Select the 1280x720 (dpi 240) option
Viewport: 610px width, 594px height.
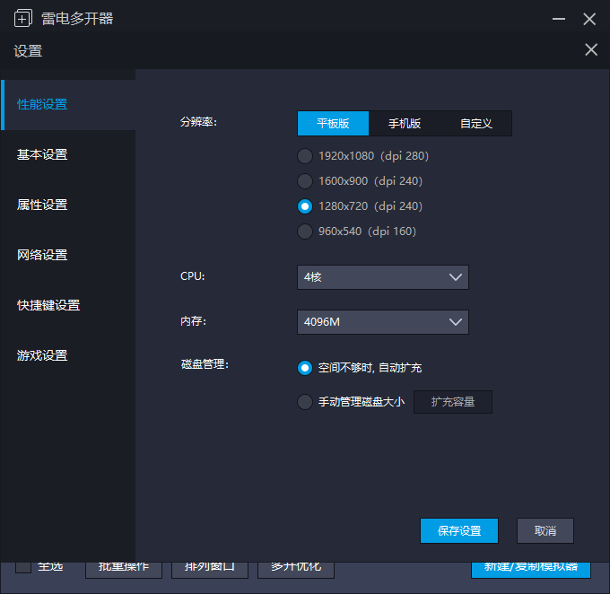(305, 206)
